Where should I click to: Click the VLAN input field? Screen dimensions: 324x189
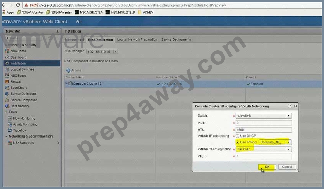(x=264, y=123)
